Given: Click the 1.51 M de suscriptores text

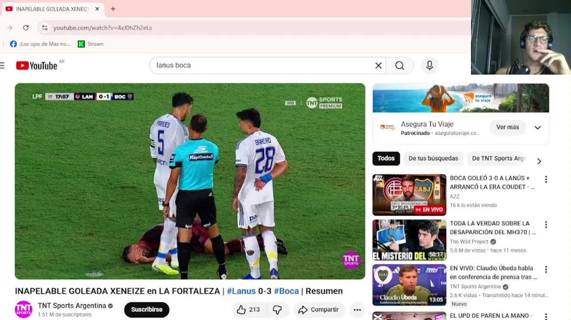Looking at the screenshot, I should pyautogui.click(x=64, y=315).
